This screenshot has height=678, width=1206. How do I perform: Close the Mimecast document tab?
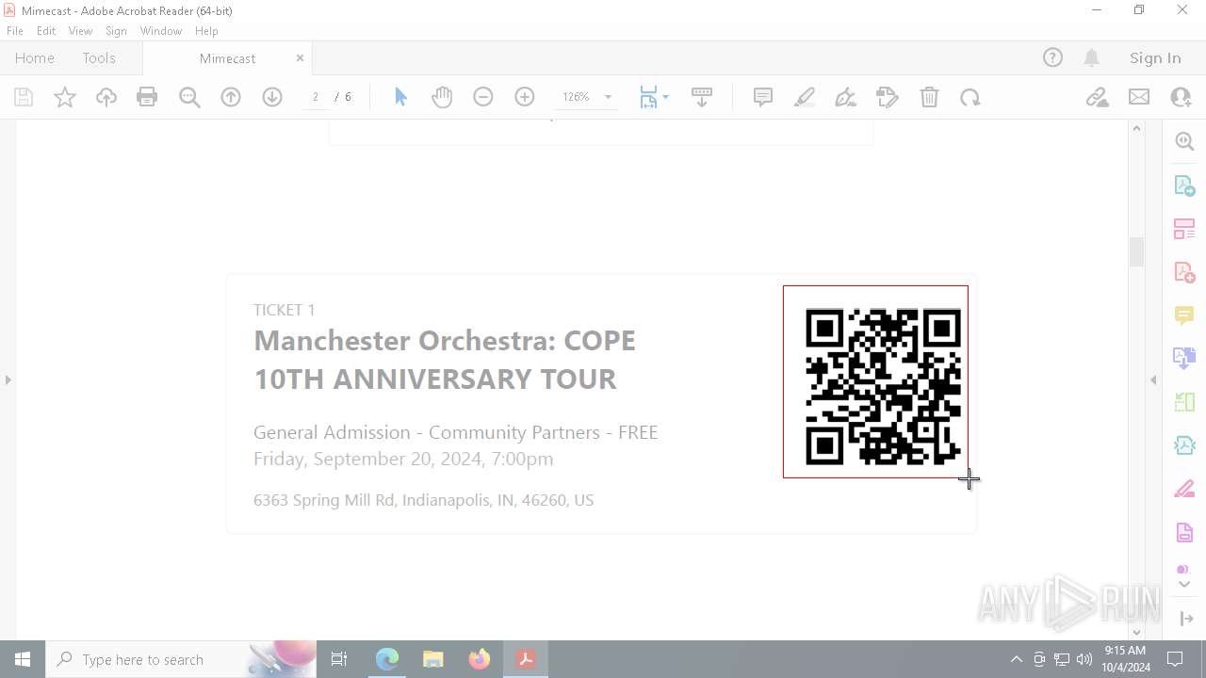tap(300, 58)
